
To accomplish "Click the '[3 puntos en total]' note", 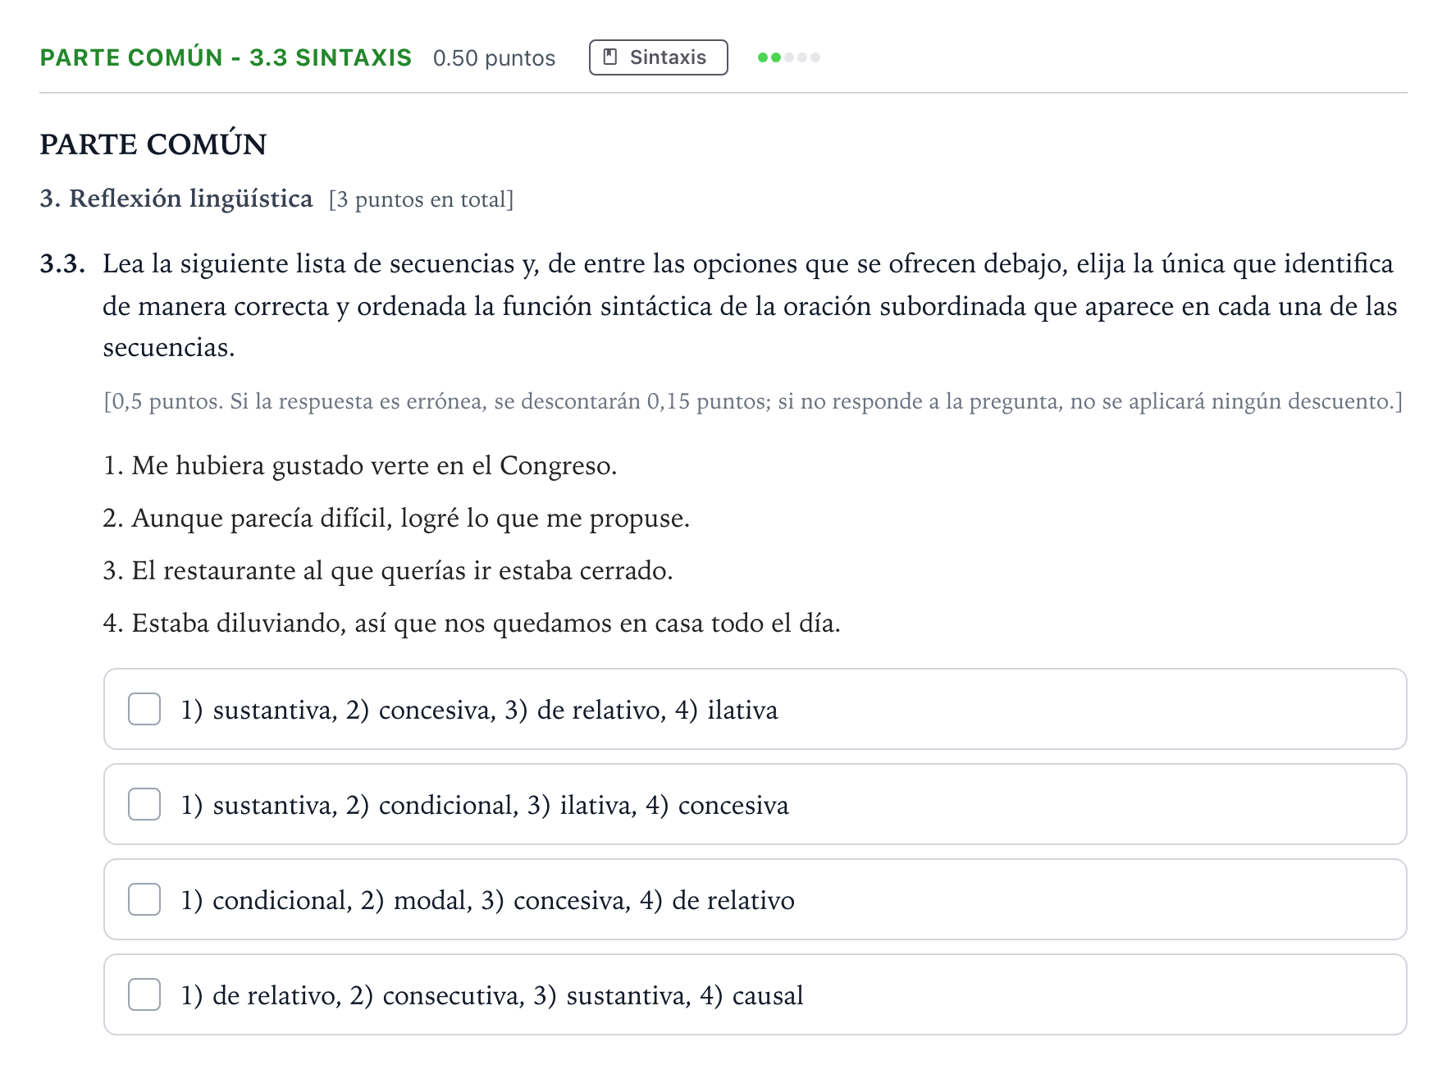I will (x=421, y=199).
